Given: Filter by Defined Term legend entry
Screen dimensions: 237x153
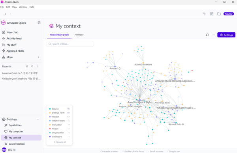Looking at the screenshot, I should coord(59,113).
